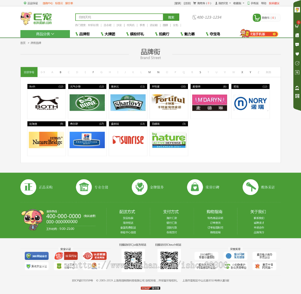Click the E宠 puppy logo
The height and width of the screenshot is (294, 301).
click(36, 18)
